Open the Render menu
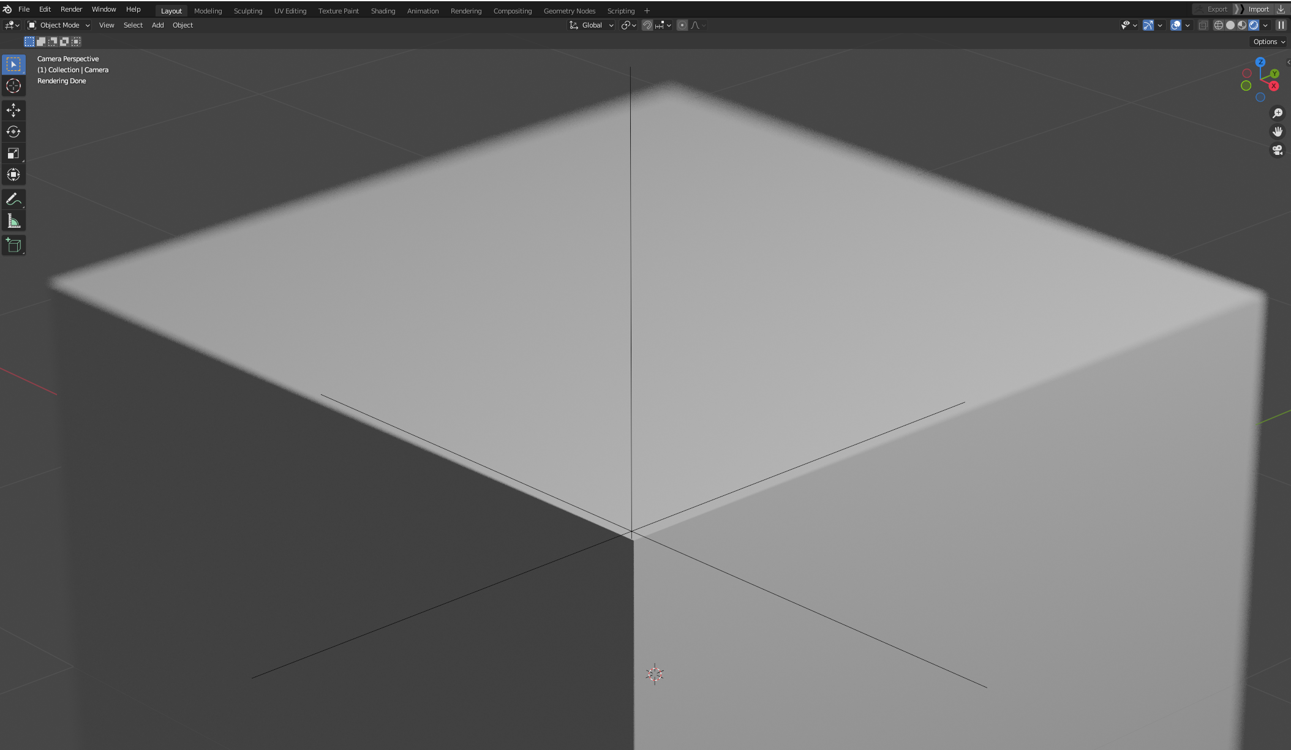This screenshot has height=750, width=1291. pyautogui.click(x=71, y=9)
